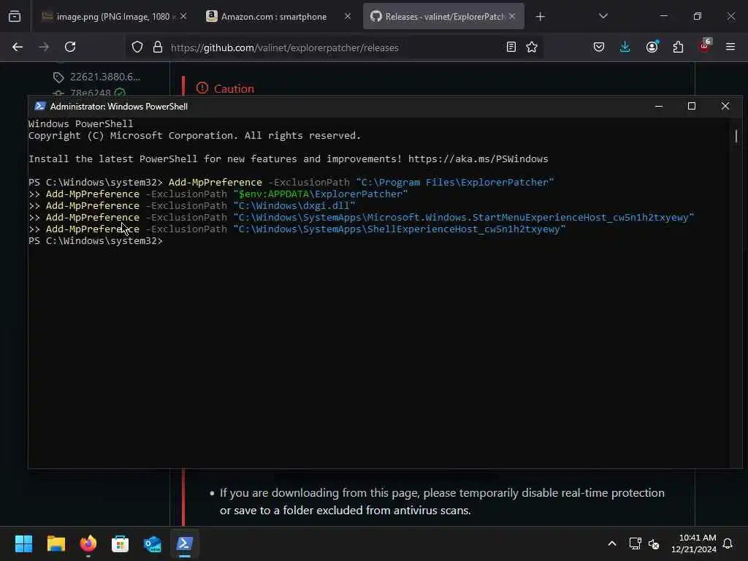Click the StartMenuExperienceHost path text

tap(464, 218)
